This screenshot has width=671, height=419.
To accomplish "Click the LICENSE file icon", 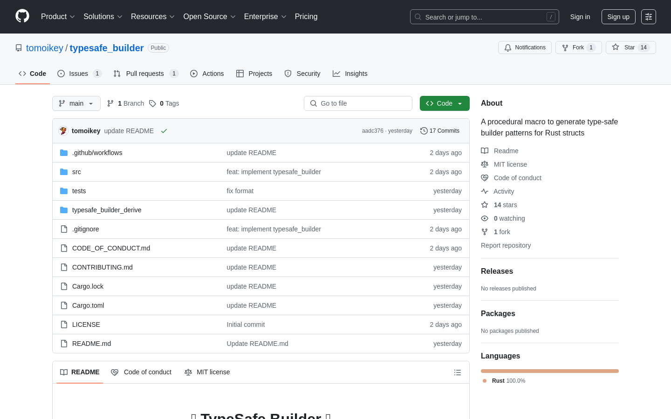I will [x=64, y=324].
